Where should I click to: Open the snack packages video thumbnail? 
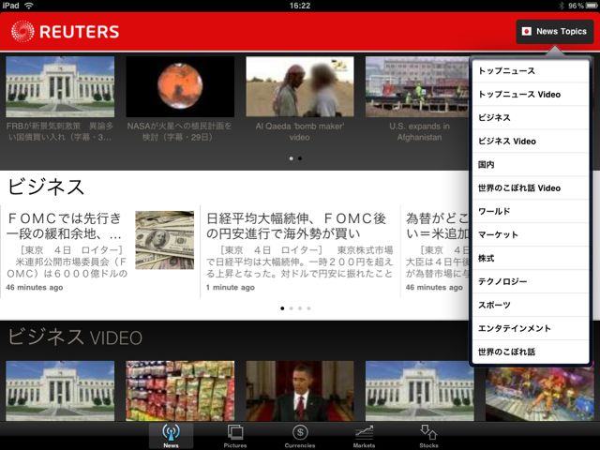[x=180, y=391]
